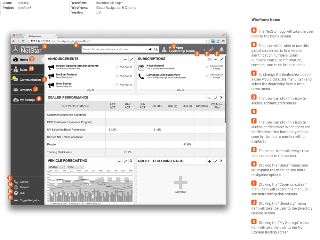Click the plus icon in Quote to Closing Ratio header
This screenshot has width=320, height=240.
tap(209, 161)
